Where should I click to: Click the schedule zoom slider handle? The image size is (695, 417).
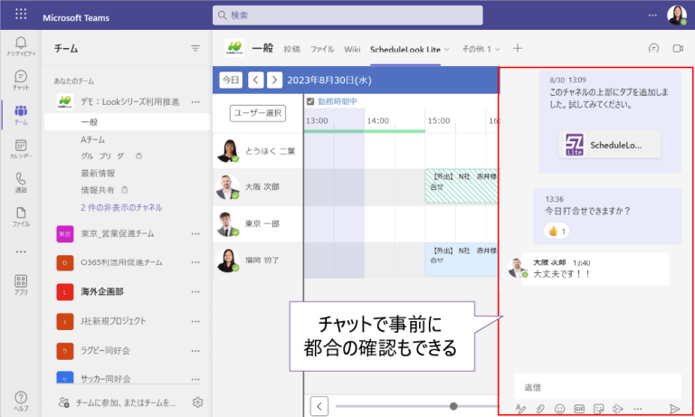(x=453, y=406)
